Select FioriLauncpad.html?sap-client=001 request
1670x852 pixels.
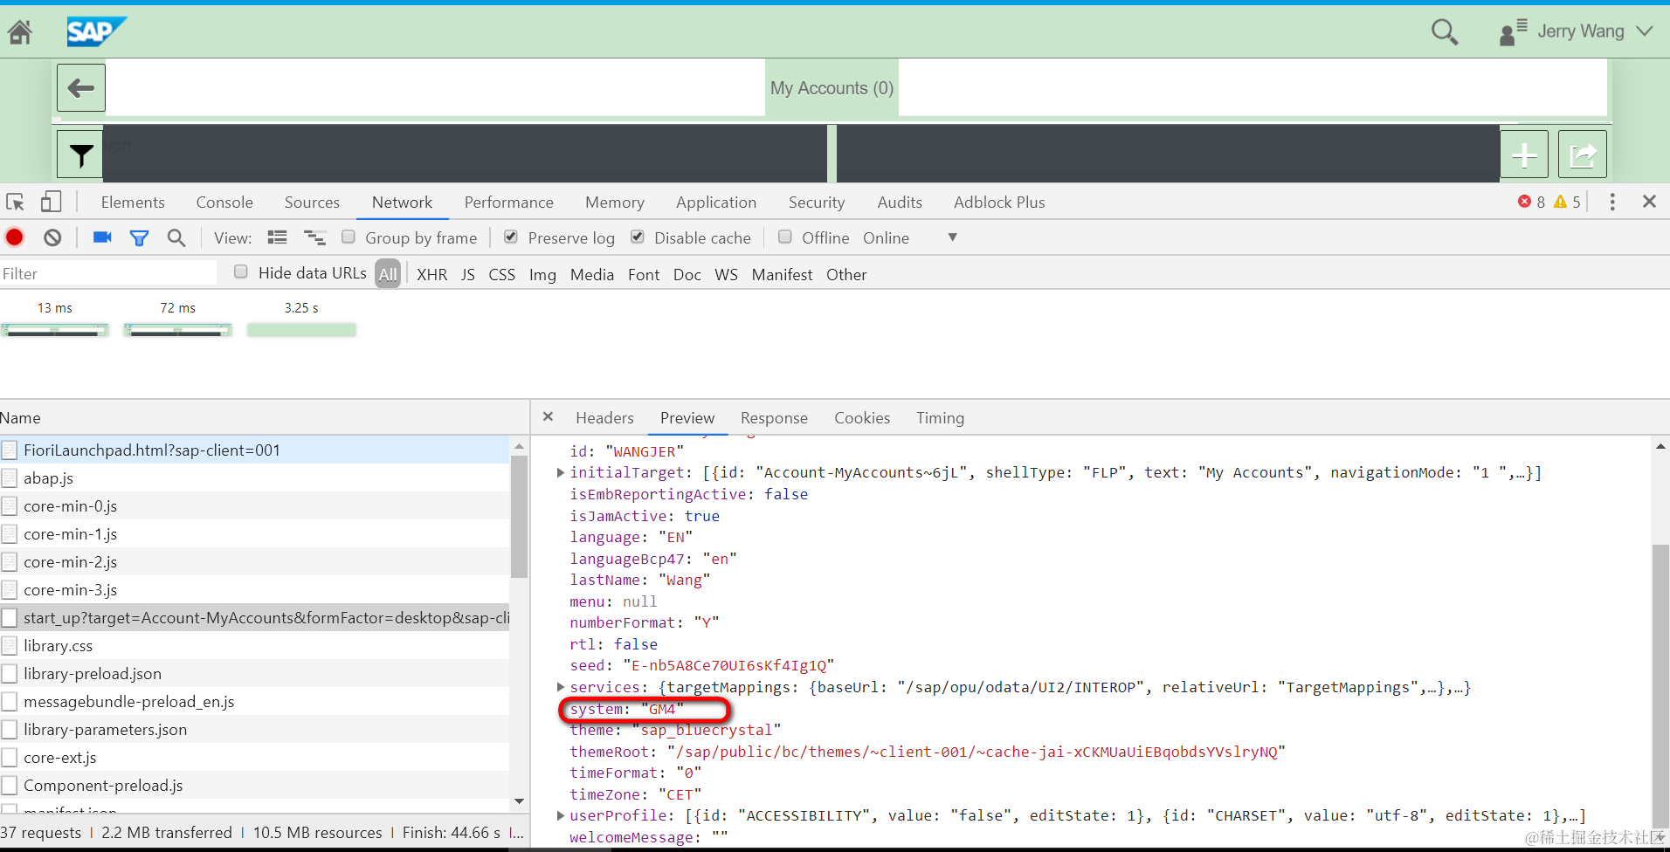(x=254, y=450)
